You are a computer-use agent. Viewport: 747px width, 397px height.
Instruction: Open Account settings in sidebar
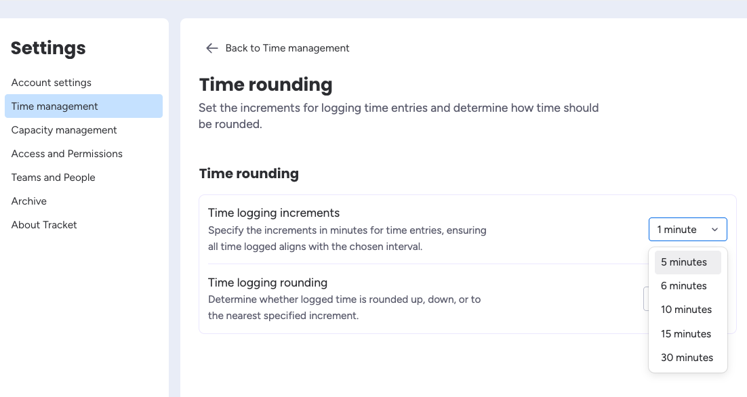(52, 83)
